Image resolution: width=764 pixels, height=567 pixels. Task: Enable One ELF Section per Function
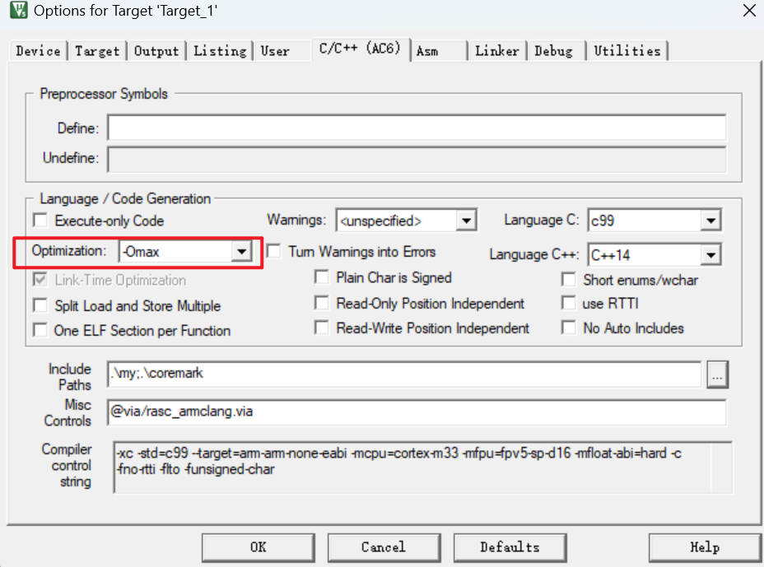tap(40, 330)
